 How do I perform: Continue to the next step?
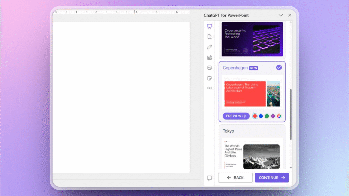point(272,177)
